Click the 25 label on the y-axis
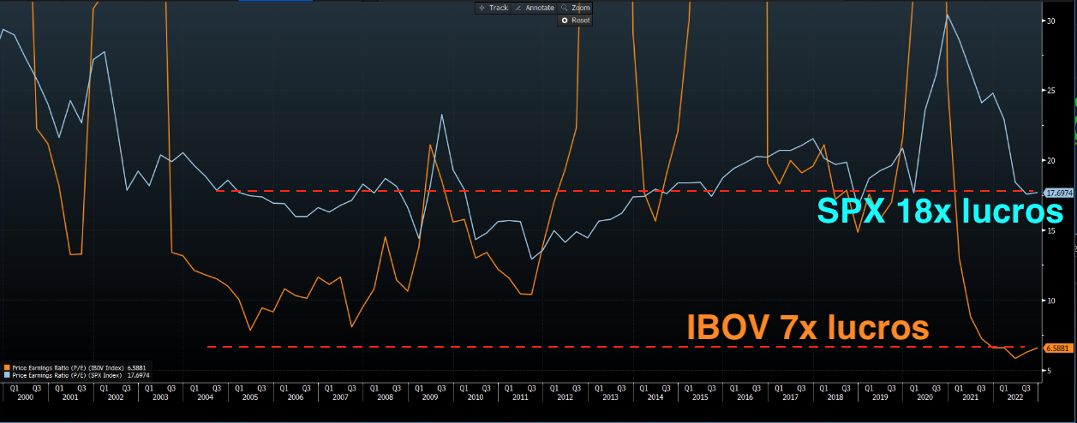 [x=1051, y=90]
